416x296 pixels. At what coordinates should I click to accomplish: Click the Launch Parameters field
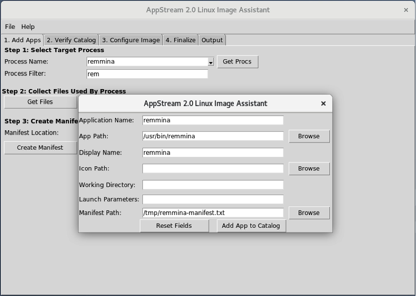click(x=212, y=199)
